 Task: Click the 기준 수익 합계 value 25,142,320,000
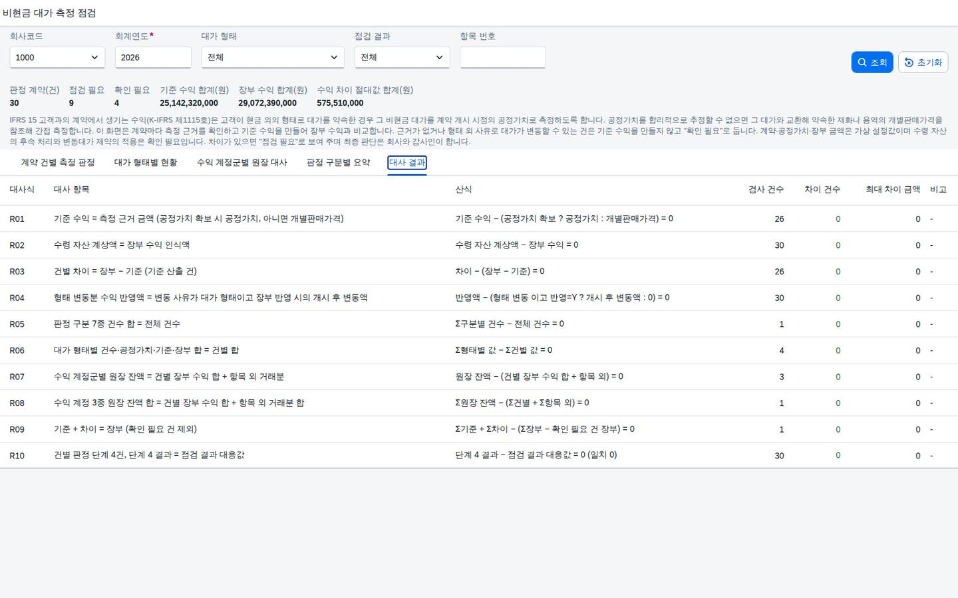tap(189, 103)
